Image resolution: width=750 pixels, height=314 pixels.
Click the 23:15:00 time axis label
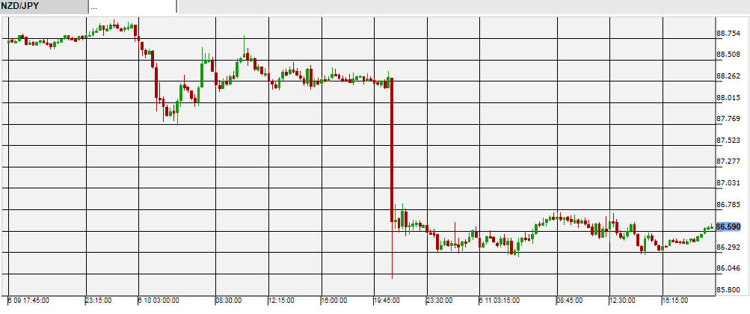[98, 301]
